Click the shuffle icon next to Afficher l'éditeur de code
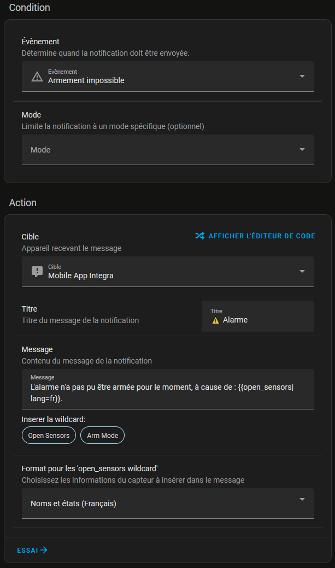The image size is (335, 568). 200,236
